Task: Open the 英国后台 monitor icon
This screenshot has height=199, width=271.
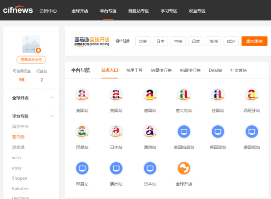Action: tap(218, 132)
